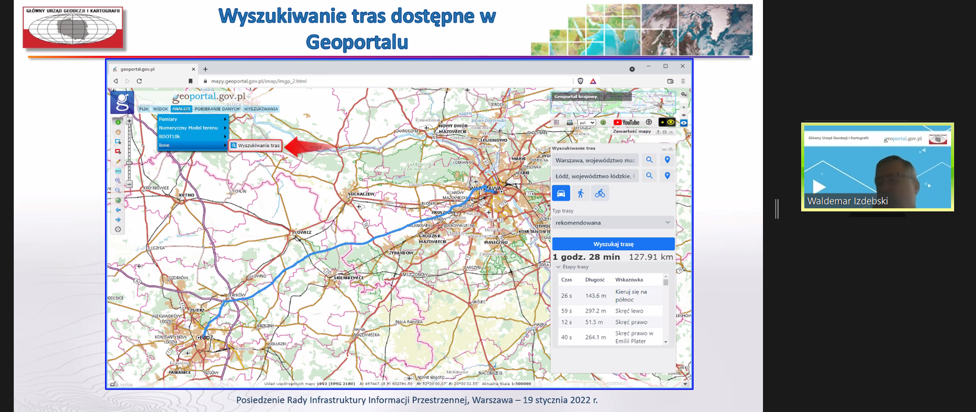Open the Typ trasy rekomendowana dropdown

coord(613,223)
